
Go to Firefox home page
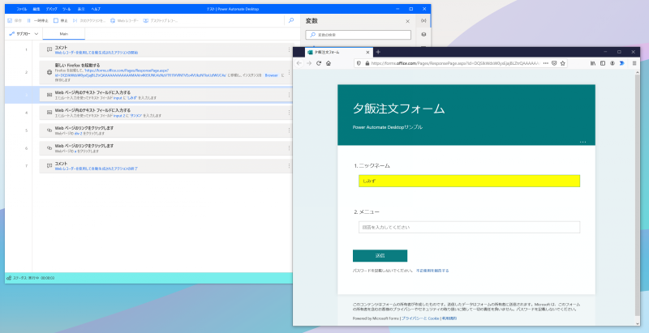point(329,63)
